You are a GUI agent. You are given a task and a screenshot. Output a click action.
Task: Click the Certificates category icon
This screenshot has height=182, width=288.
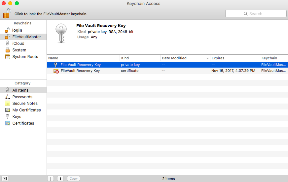8,123
